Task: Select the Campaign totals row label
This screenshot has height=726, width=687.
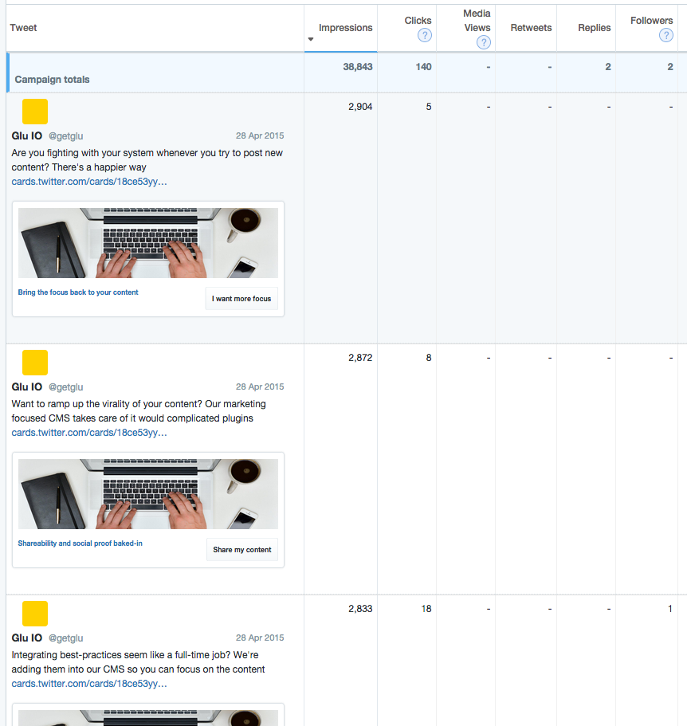Action: tap(52, 79)
